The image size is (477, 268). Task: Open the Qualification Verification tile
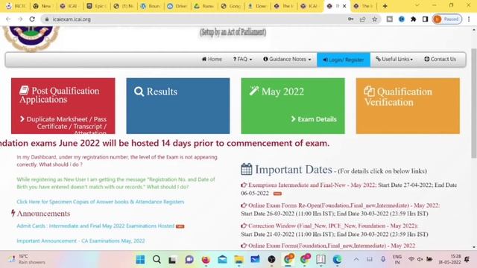pyautogui.click(x=408, y=106)
